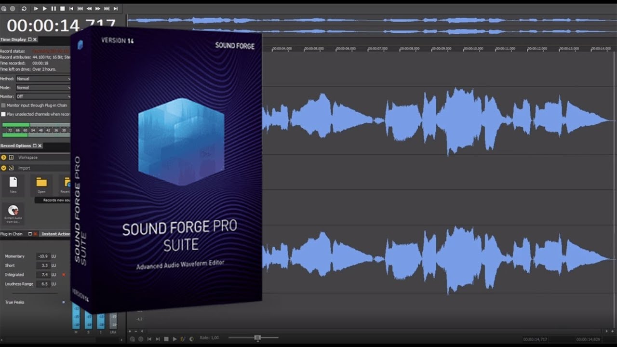
Task: Toggle Loop Playback in the top transport
Action: tap(24, 9)
